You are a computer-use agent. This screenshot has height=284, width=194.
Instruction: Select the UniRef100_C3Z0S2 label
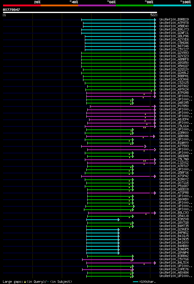pos(174,163)
